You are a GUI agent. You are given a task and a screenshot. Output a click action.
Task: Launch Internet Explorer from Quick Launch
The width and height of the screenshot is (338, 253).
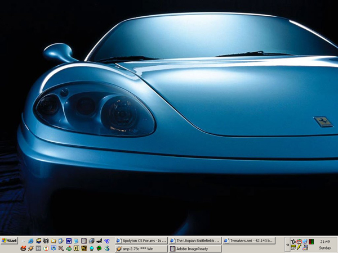(30, 241)
